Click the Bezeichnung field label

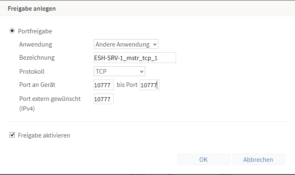37,58
